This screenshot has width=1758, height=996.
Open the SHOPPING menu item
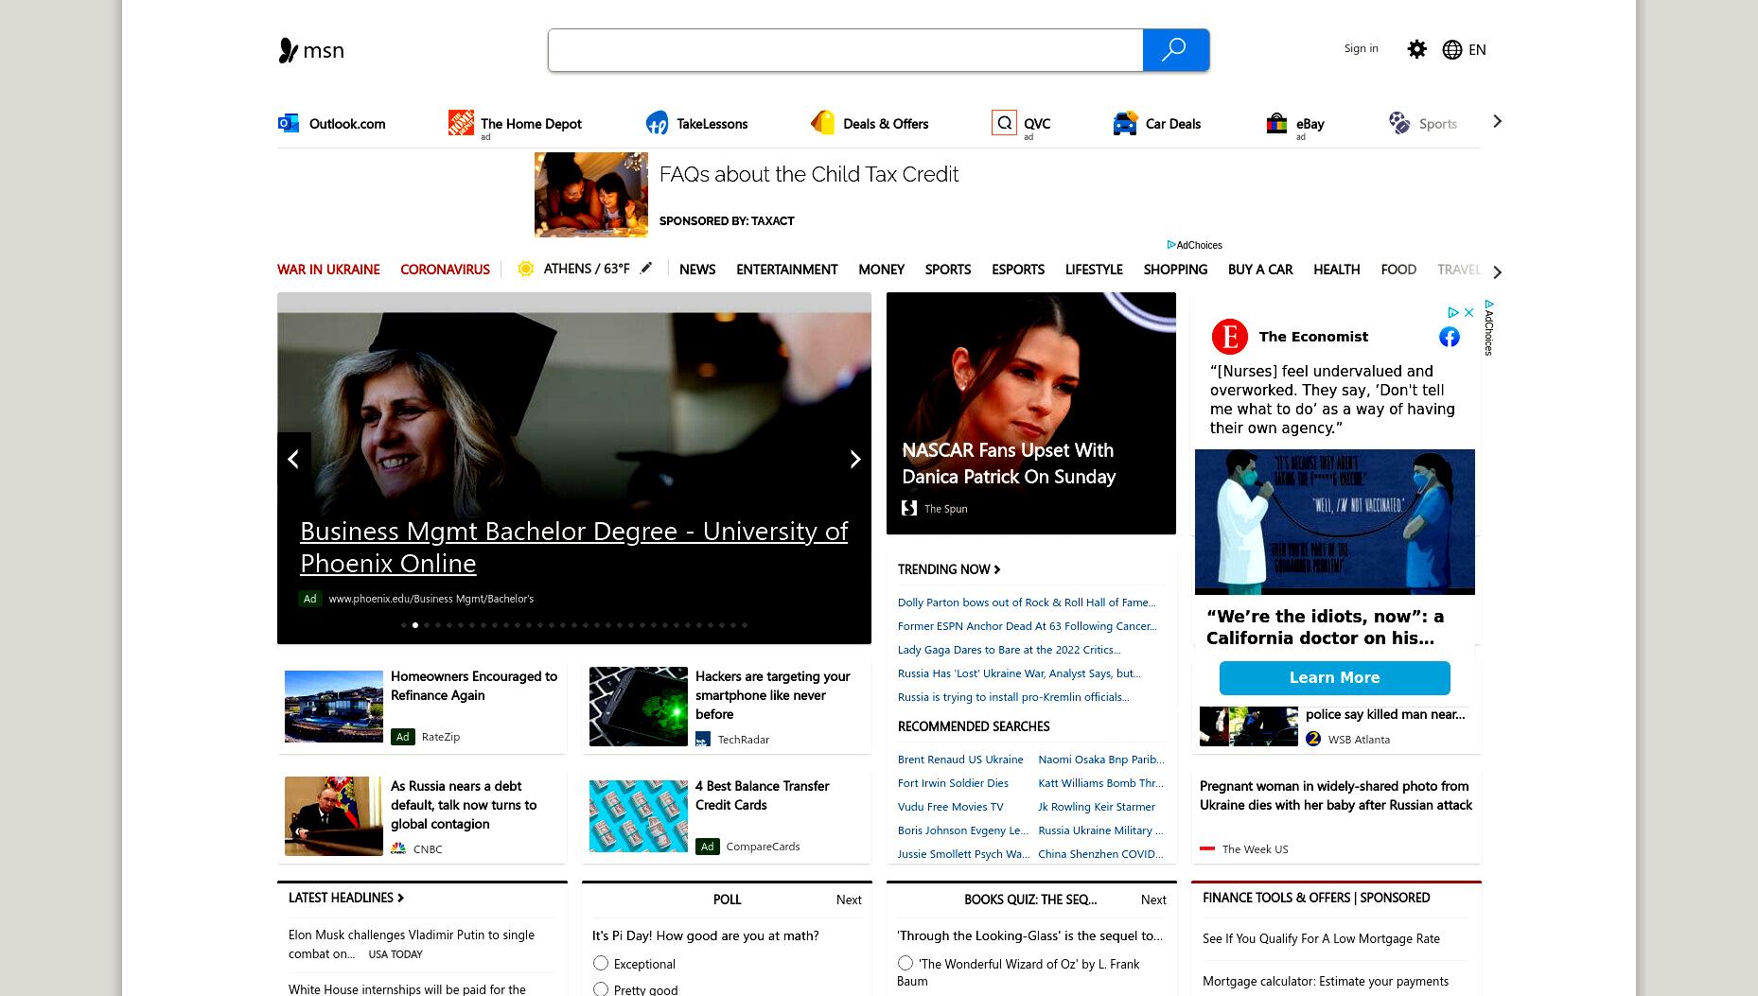(1175, 270)
